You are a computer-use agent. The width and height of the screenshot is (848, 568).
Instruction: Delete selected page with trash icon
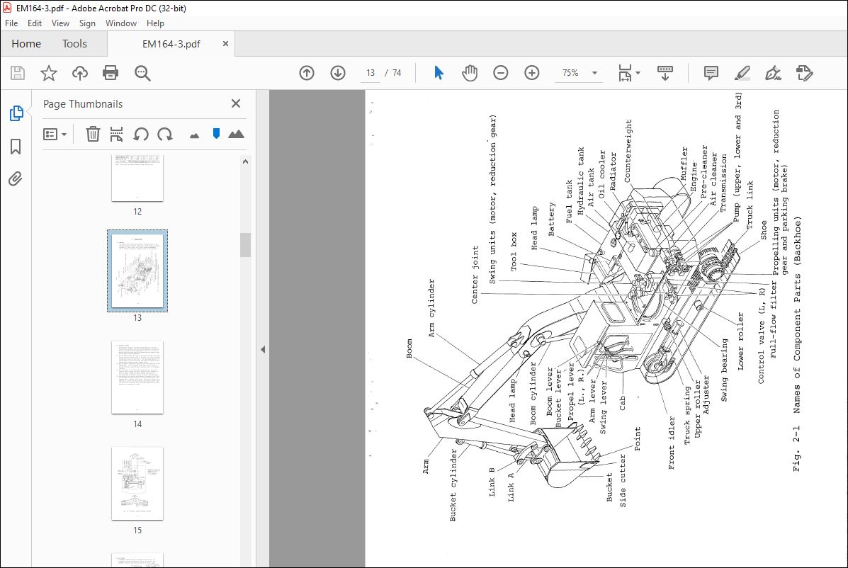click(x=93, y=134)
